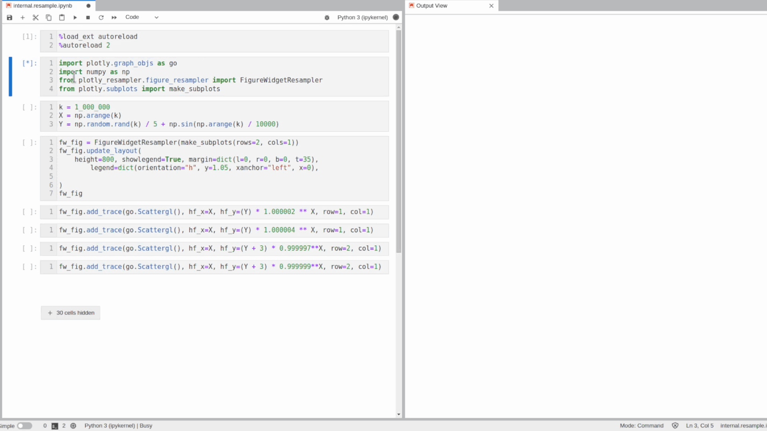Enable the debugger bug icon
767x431 pixels.
click(327, 17)
